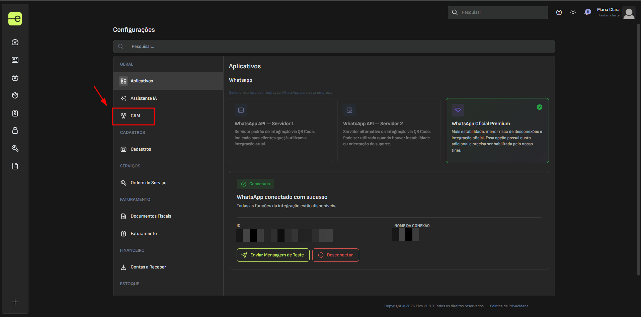
Task: Open Assistente IA settings
Action: point(168,98)
